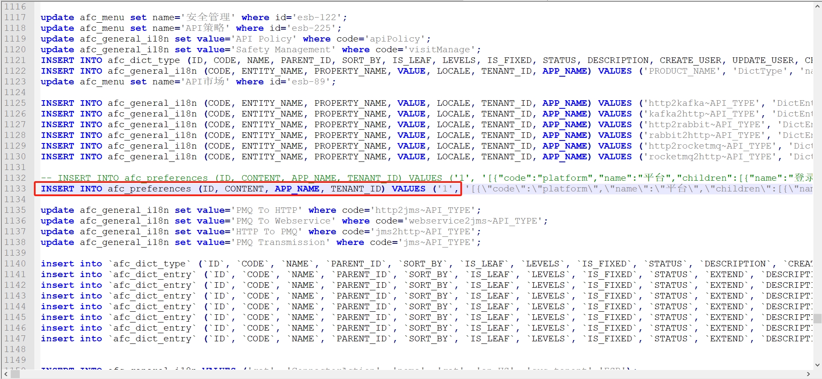The height and width of the screenshot is (379, 822).
Task: Click 'afc_dict_type' table name on line 1121
Action: coord(144,60)
